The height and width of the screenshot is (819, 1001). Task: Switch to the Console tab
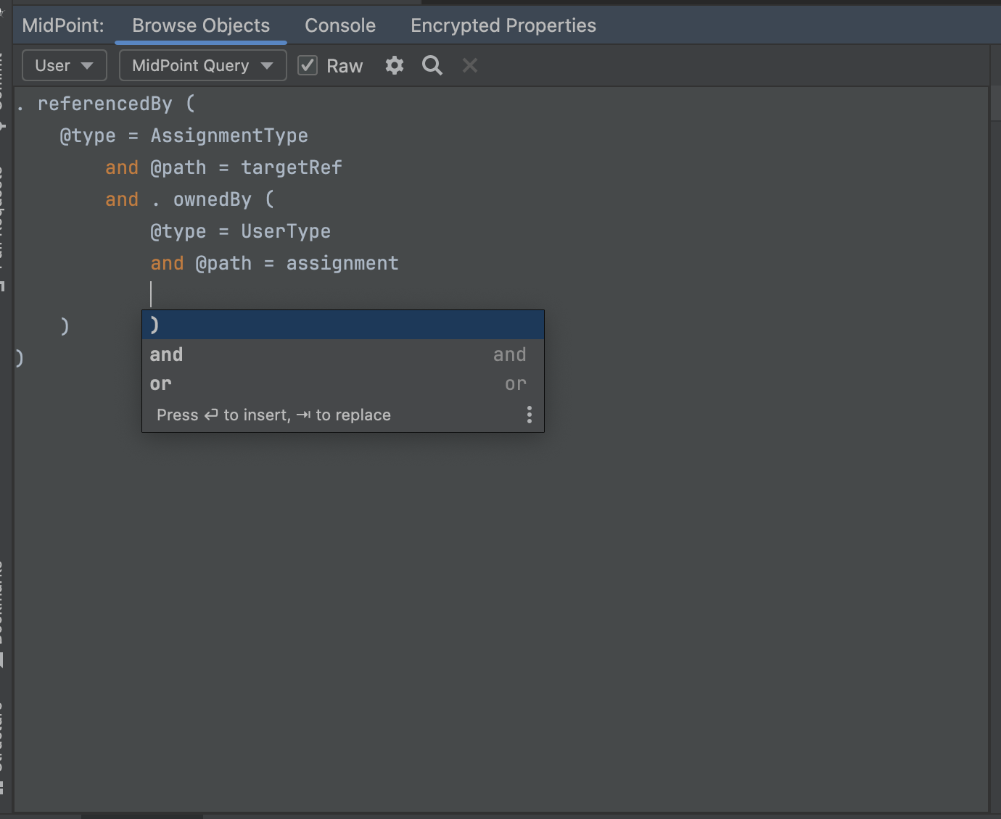(339, 25)
